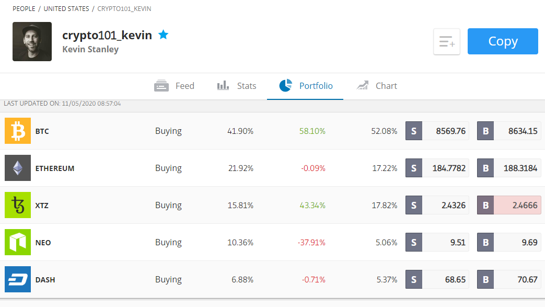Open Kevin Stanley's profile photo
Viewport: 545px width, 307px height.
tap(32, 41)
